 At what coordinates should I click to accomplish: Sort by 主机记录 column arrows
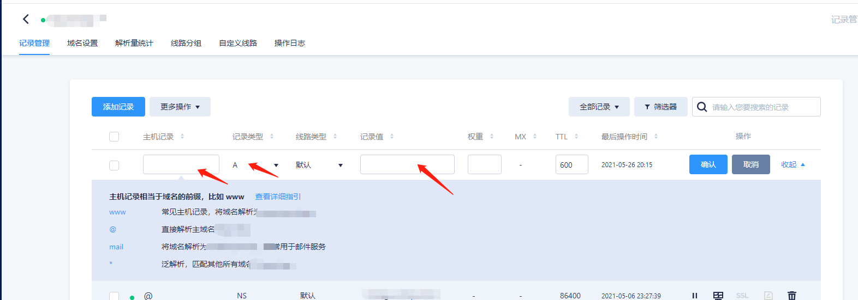click(x=182, y=137)
